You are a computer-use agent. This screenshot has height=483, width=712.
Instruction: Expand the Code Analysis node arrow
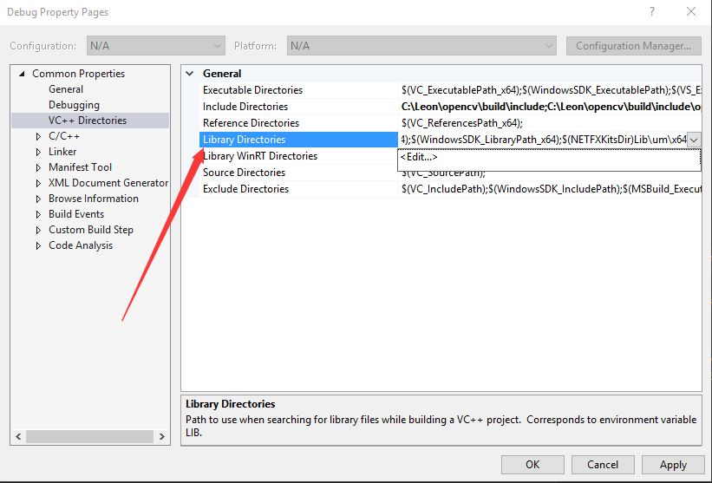click(39, 245)
